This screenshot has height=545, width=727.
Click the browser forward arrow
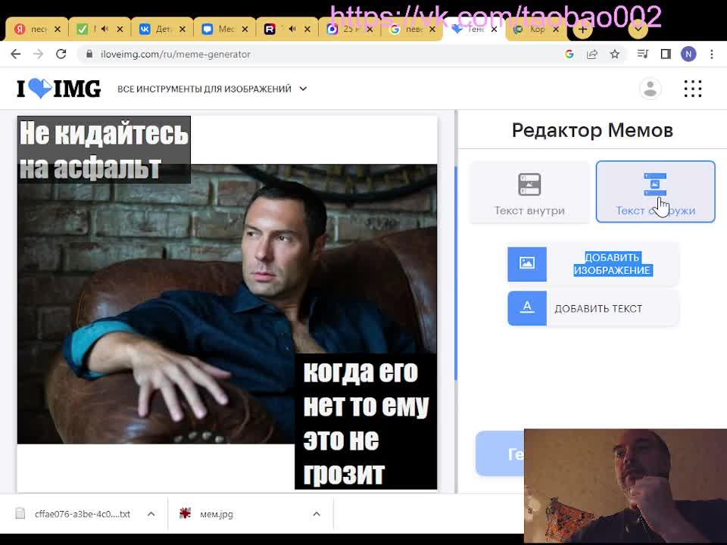[x=39, y=54]
